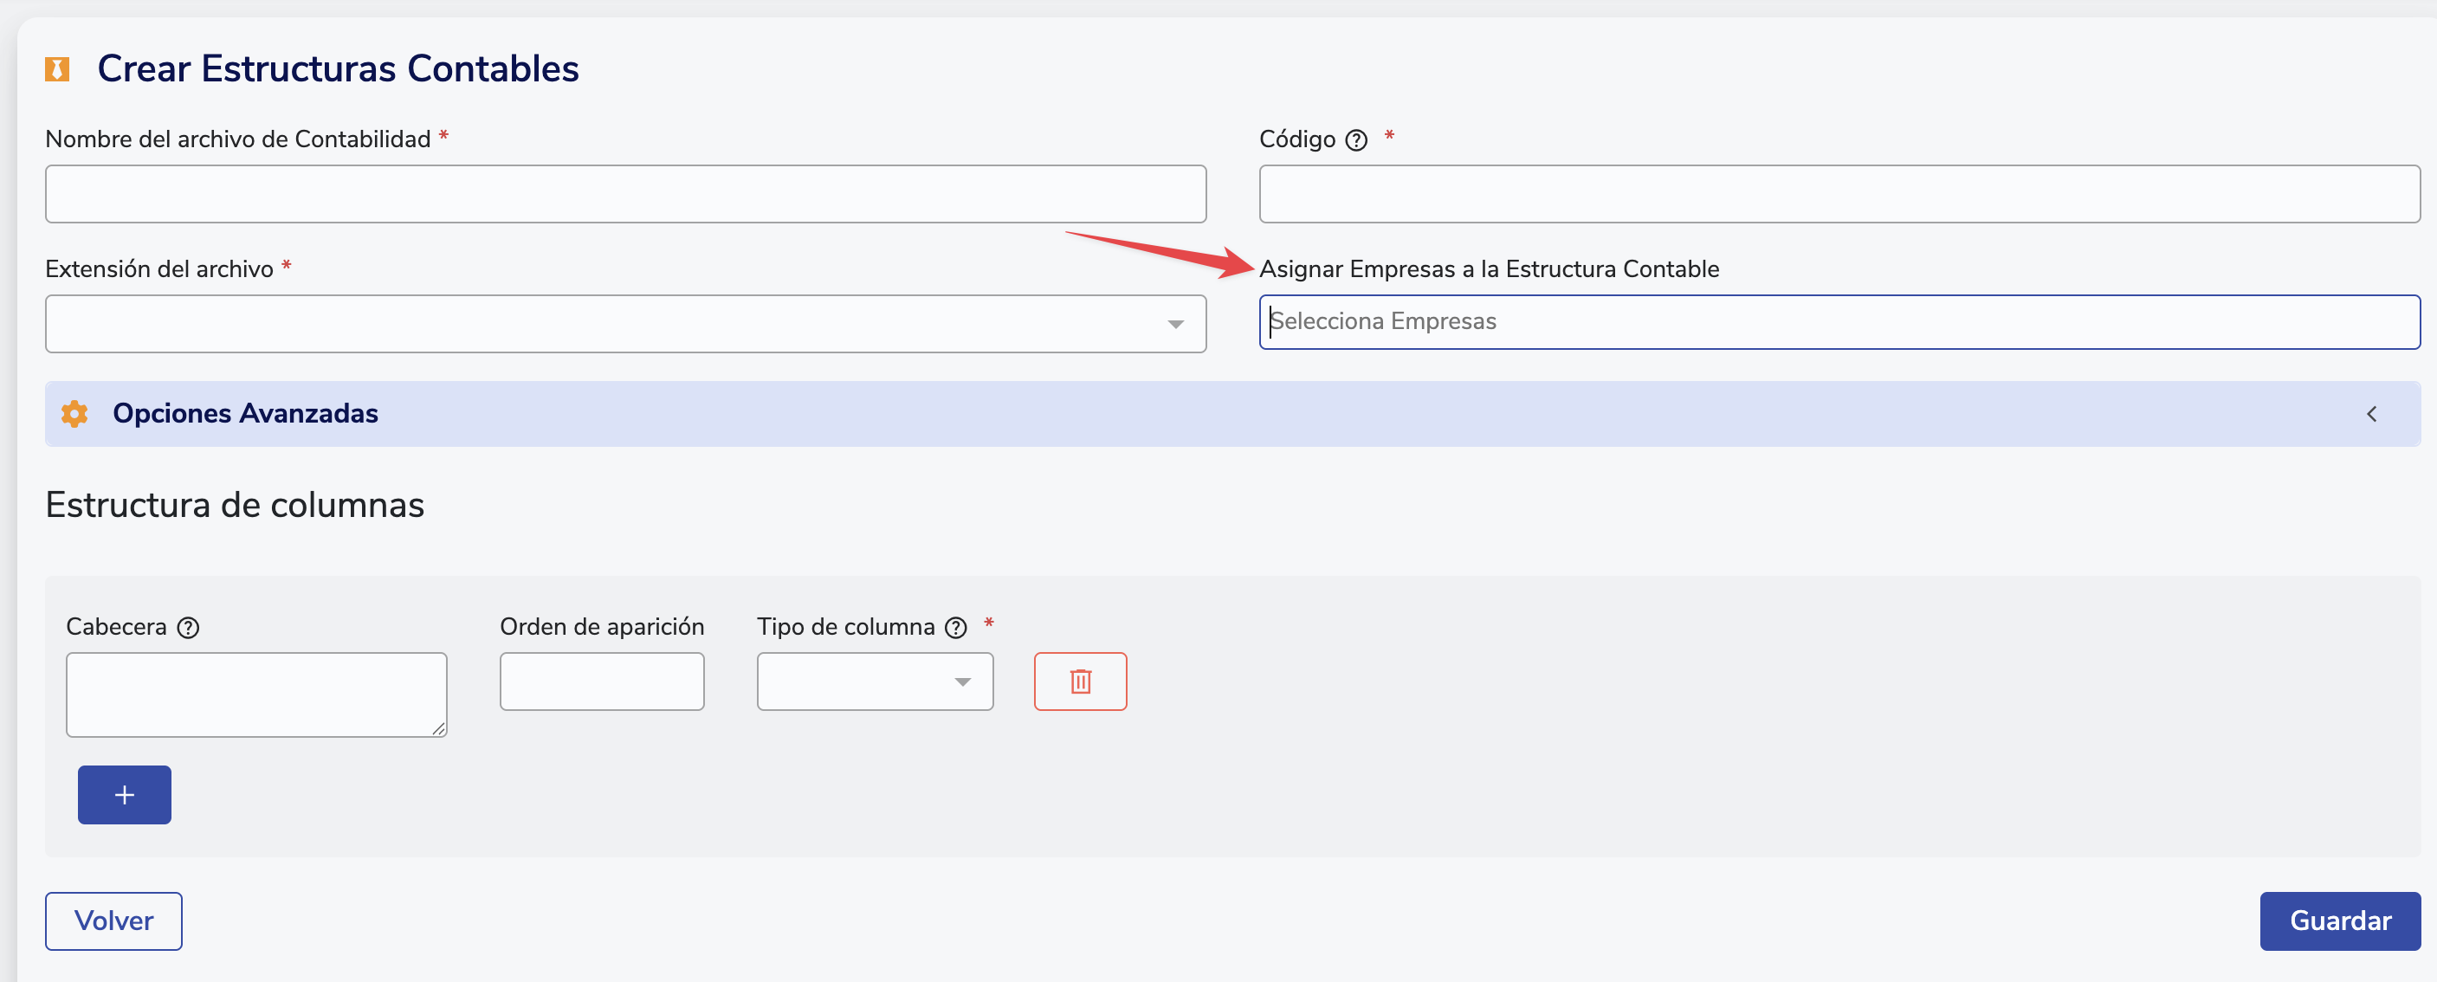2437x982 pixels.
Task: Click the Estructura de columnas heading
Action: pos(235,504)
